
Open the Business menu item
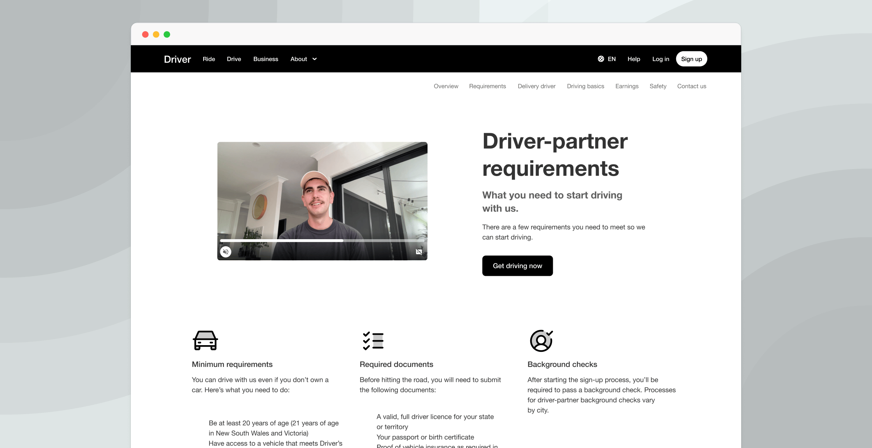[266, 59]
